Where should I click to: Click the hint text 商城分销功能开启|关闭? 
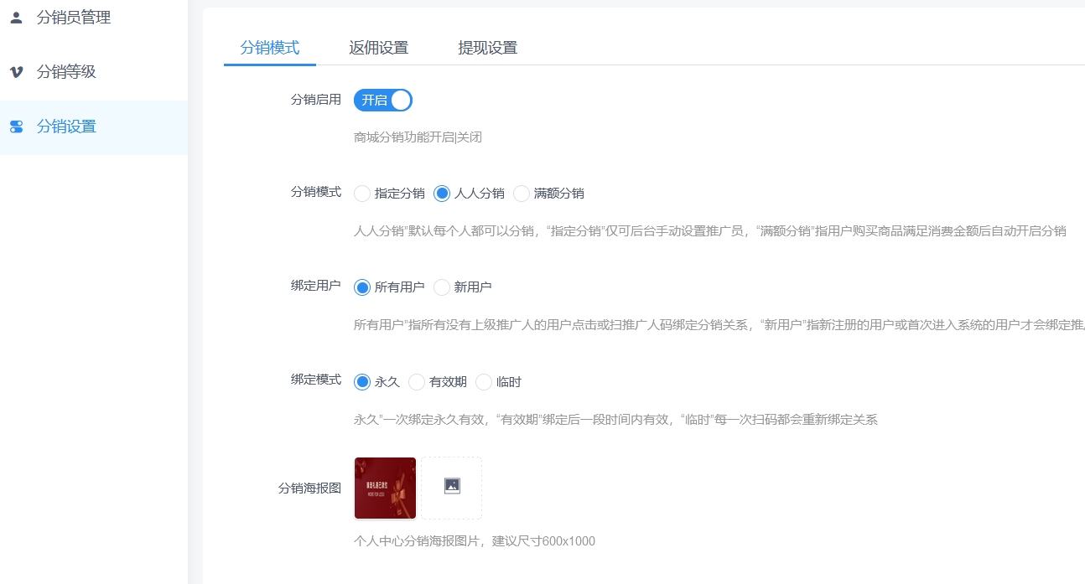(x=418, y=137)
